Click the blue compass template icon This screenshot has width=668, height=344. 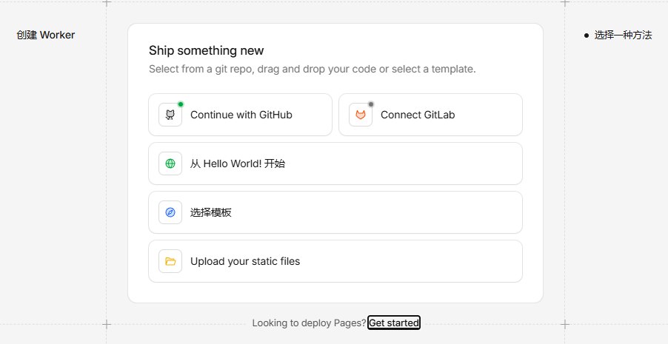[x=170, y=212]
